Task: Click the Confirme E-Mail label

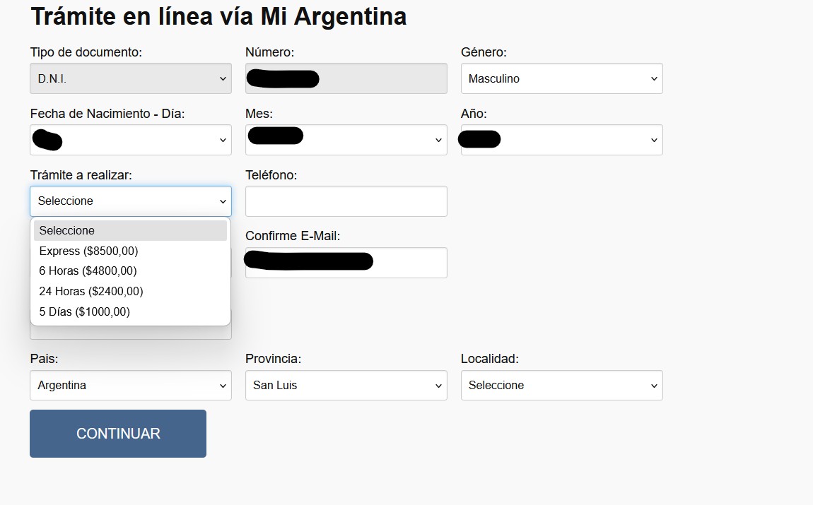Action: [293, 236]
